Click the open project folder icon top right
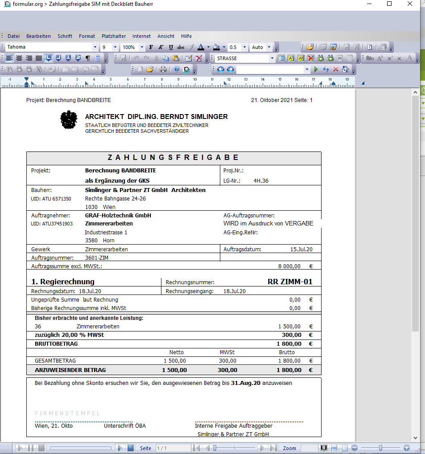 [310, 47]
